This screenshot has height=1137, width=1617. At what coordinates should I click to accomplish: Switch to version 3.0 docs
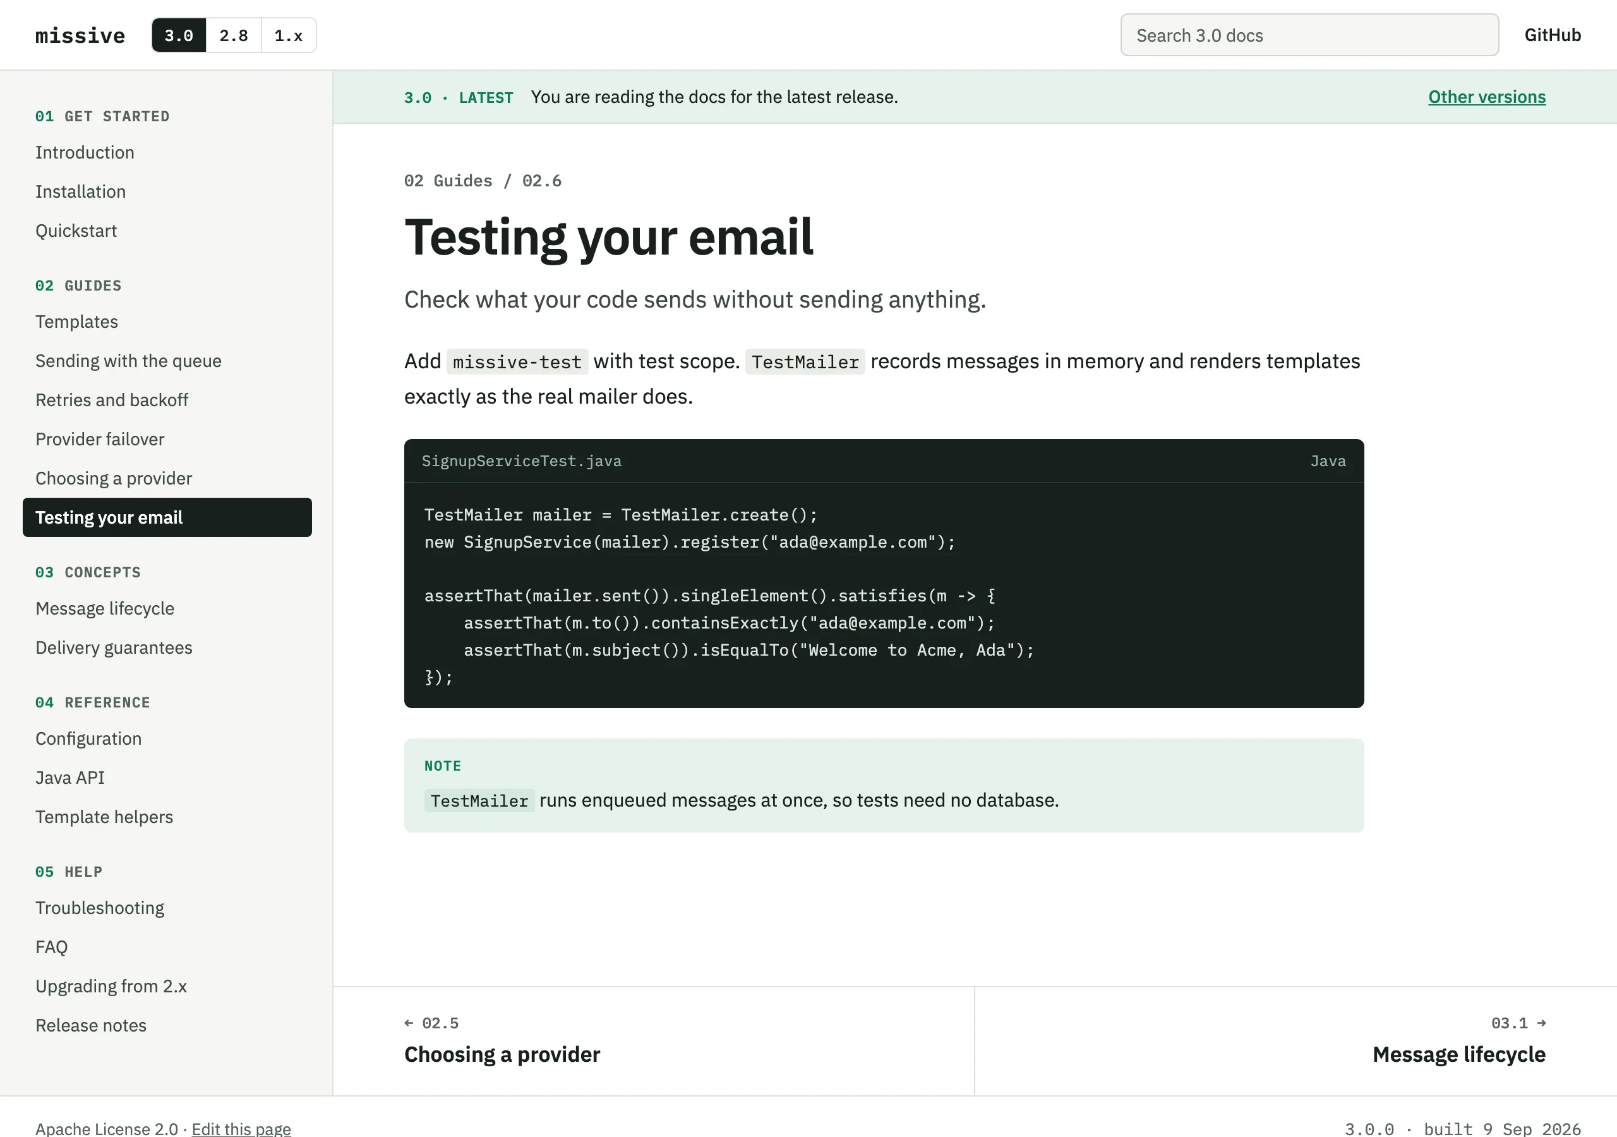pos(179,35)
